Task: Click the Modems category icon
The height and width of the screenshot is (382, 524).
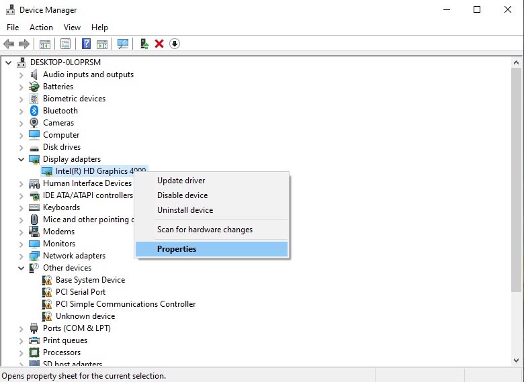Action: (34, 232)
